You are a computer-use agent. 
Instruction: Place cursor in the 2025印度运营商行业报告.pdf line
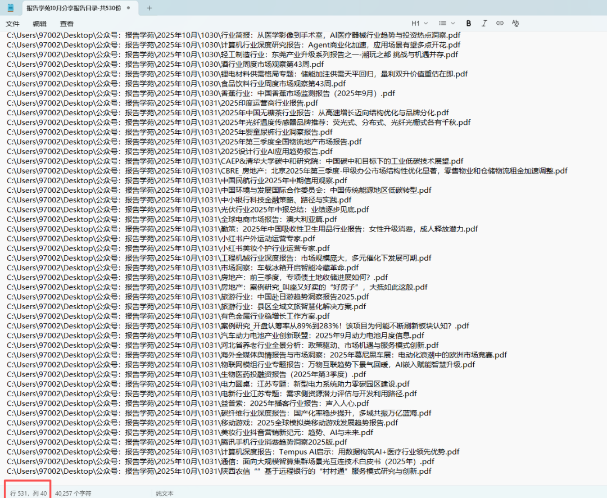click(270, 103)
